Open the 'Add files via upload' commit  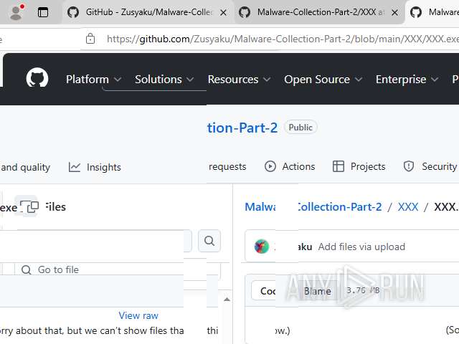(x=361, y=247)
